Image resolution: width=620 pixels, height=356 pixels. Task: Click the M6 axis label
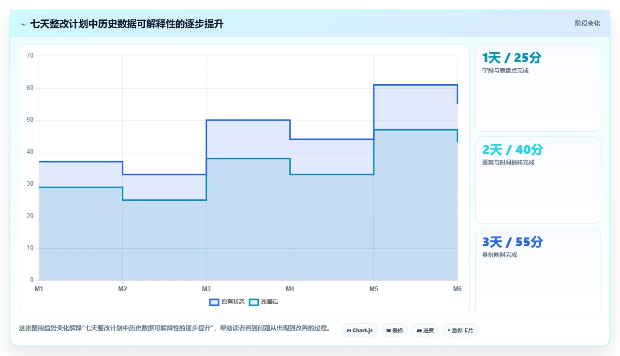[458, 289]
